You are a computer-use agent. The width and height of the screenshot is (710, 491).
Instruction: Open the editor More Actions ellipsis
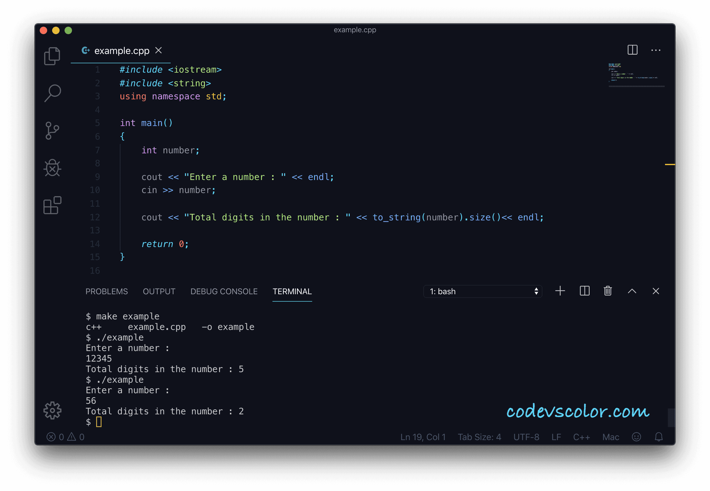655,50
